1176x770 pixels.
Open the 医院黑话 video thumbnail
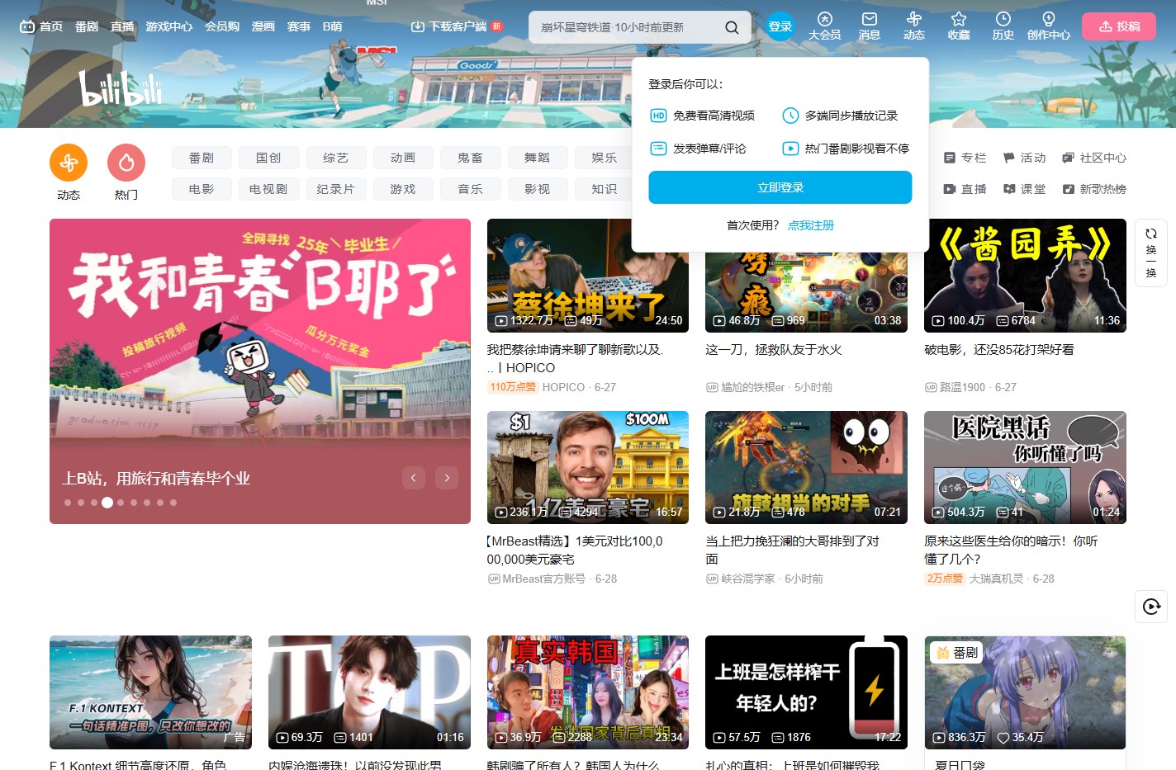click(x=1025, y=467)
